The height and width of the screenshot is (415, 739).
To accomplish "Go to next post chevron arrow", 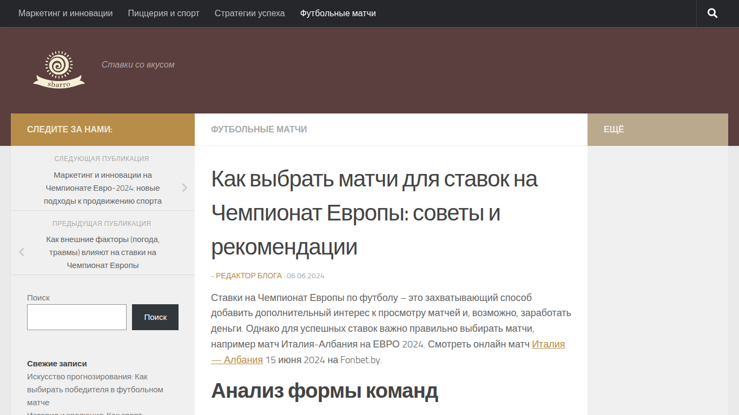I will click(184, 188).
